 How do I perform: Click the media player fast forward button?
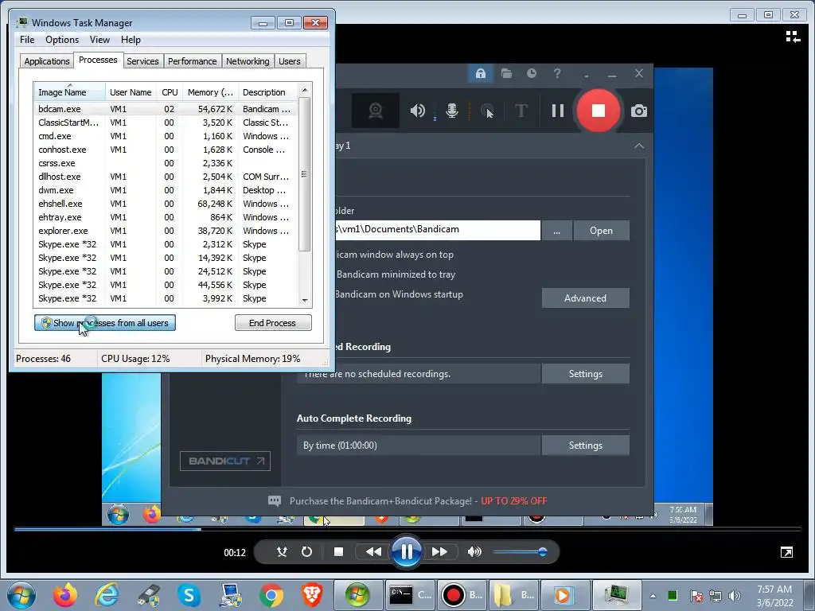pyautogui.click(x=439, y=552)
